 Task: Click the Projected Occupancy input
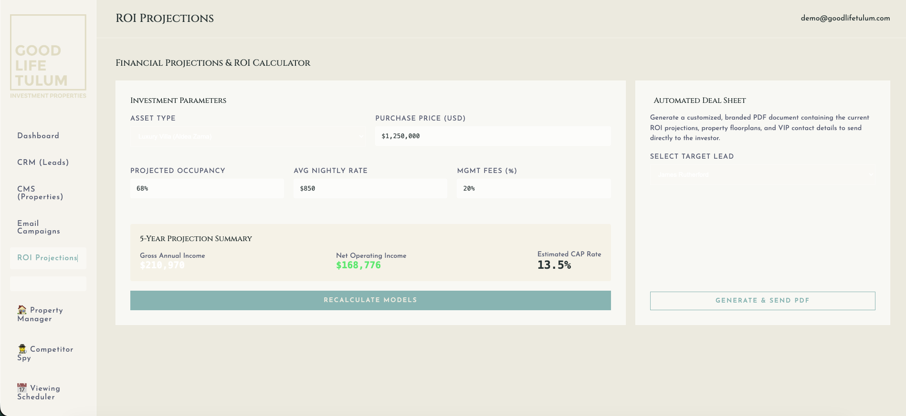pyautogui.click(x=207, y=189)
